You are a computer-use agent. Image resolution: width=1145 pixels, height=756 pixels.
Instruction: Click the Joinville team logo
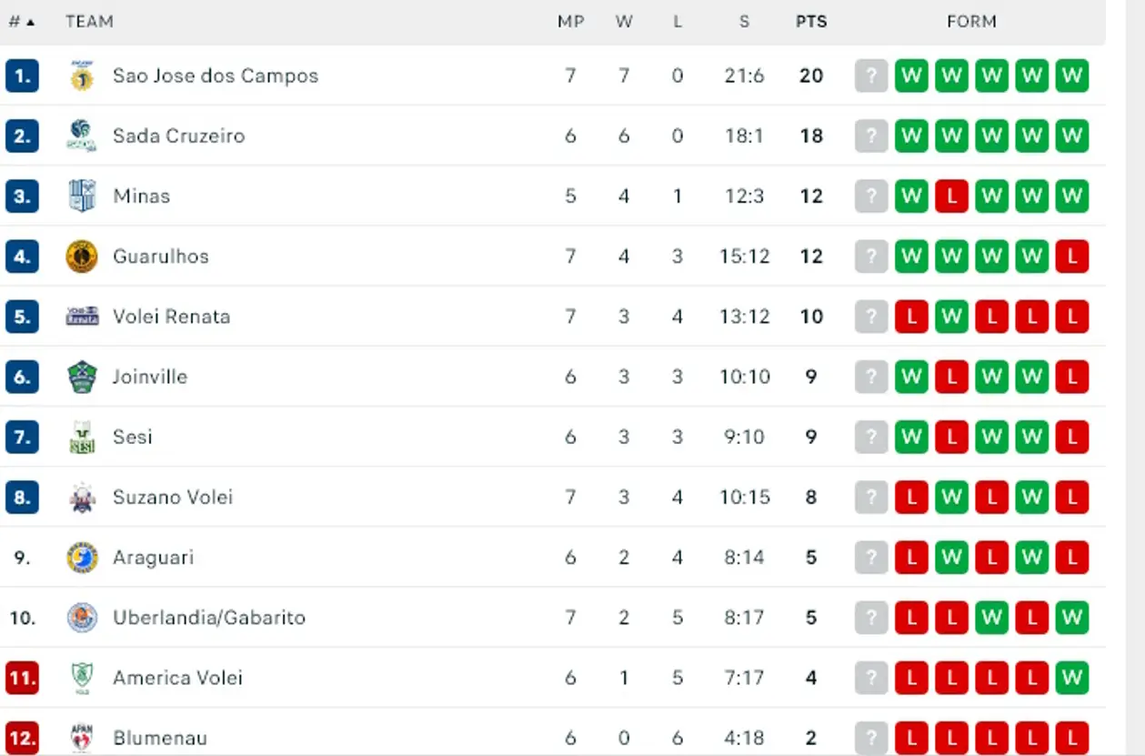[x=82, y=377]
